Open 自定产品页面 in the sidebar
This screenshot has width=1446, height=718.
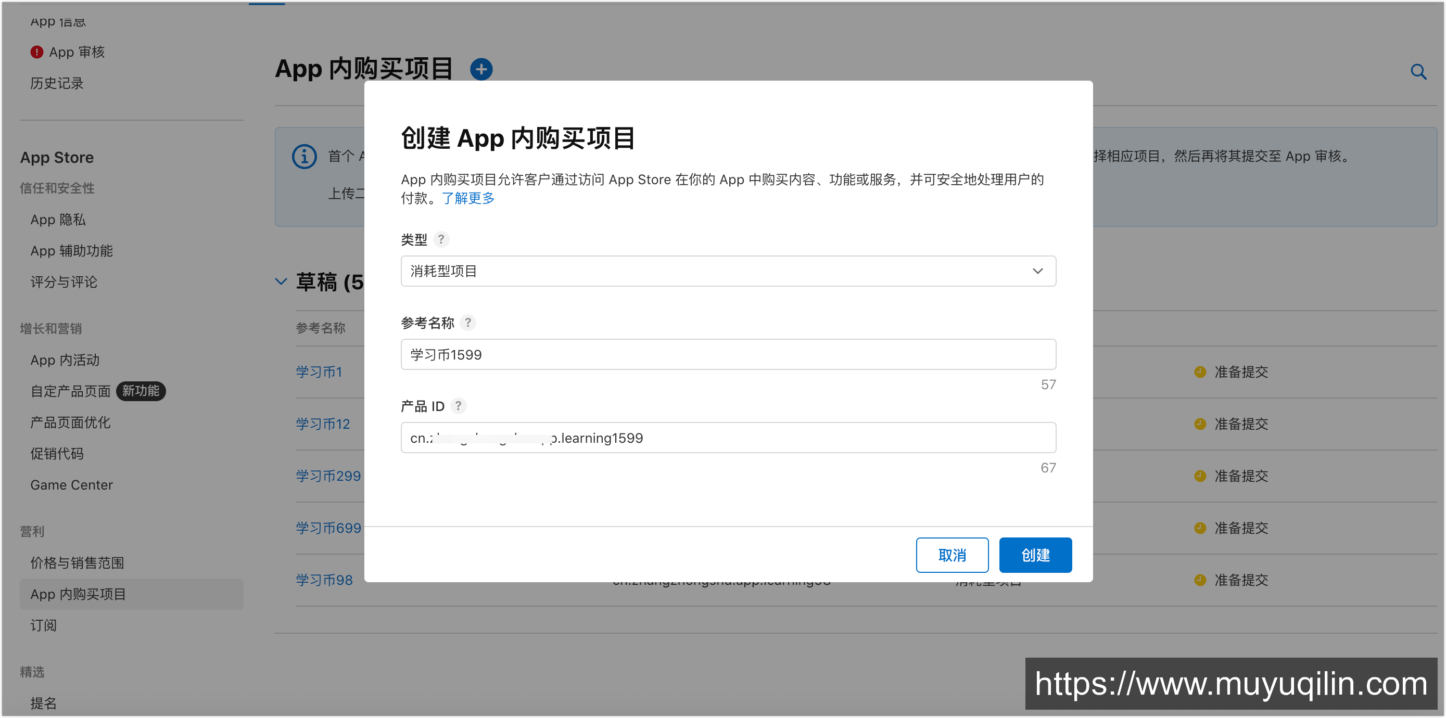[70, 391]
